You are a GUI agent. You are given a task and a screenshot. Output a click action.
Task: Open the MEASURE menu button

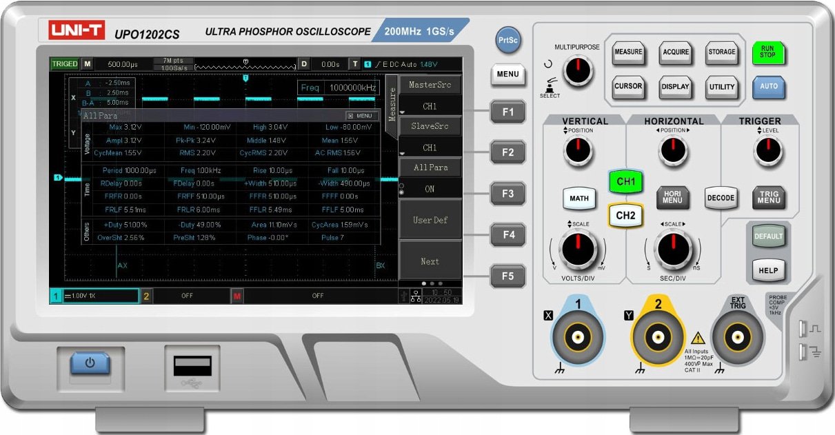(628, 52)
